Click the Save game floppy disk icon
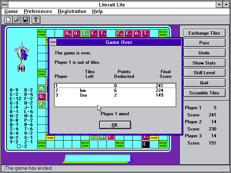This screenshot has height=173, width=231. [25, 19]
